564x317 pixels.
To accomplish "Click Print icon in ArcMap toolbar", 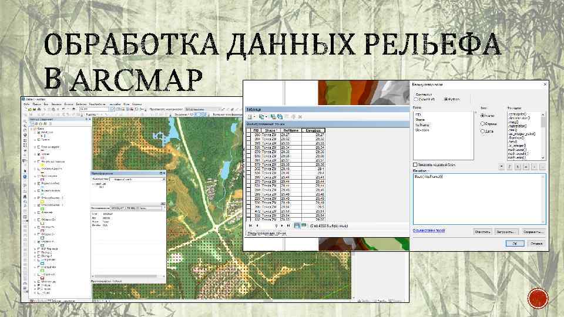I will tap(39, 109).
